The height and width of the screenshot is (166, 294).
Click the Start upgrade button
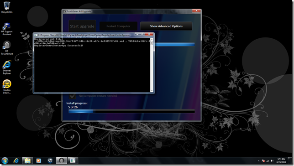tap(82, 26)
